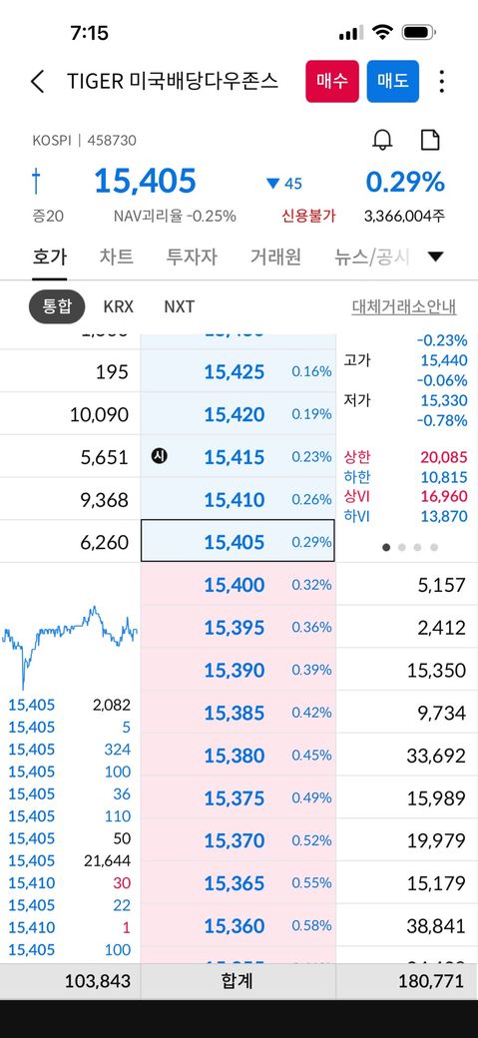
Task: Tap the back arrow icon
Action: 38,82
